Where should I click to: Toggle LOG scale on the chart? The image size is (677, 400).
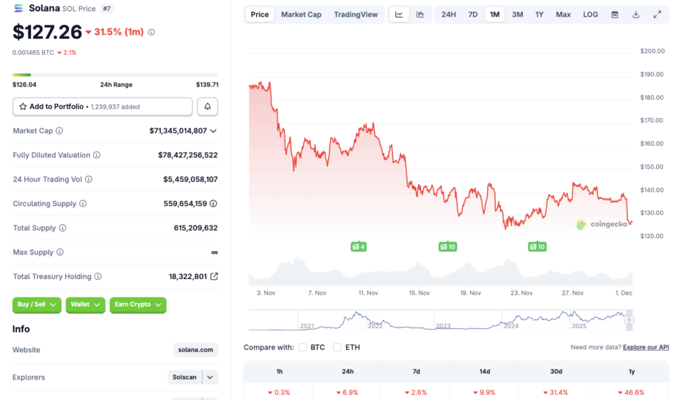point(590,14)
